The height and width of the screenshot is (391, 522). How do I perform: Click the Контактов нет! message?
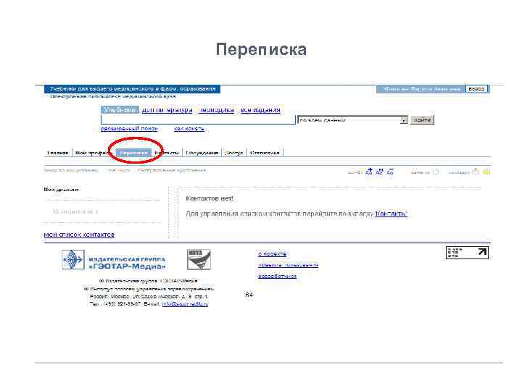tap(210, 198)
